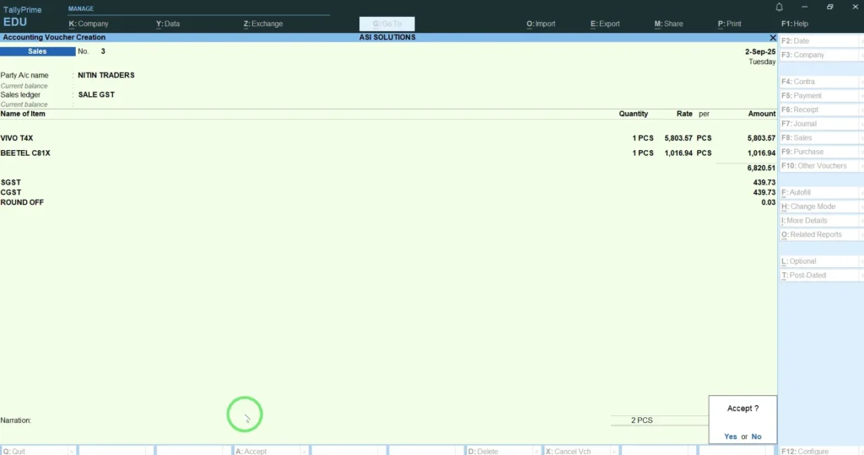864x455 pixels.
Task: Click the NITIN TRADERS party name field
Action: [x=105, y=75]
